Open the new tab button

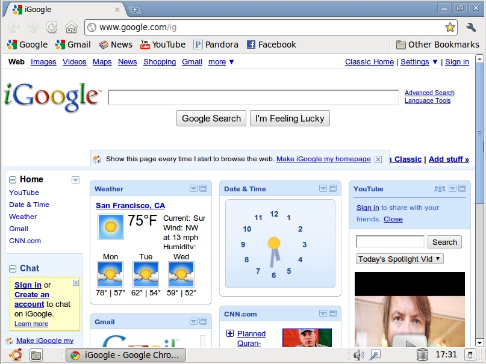135,9
